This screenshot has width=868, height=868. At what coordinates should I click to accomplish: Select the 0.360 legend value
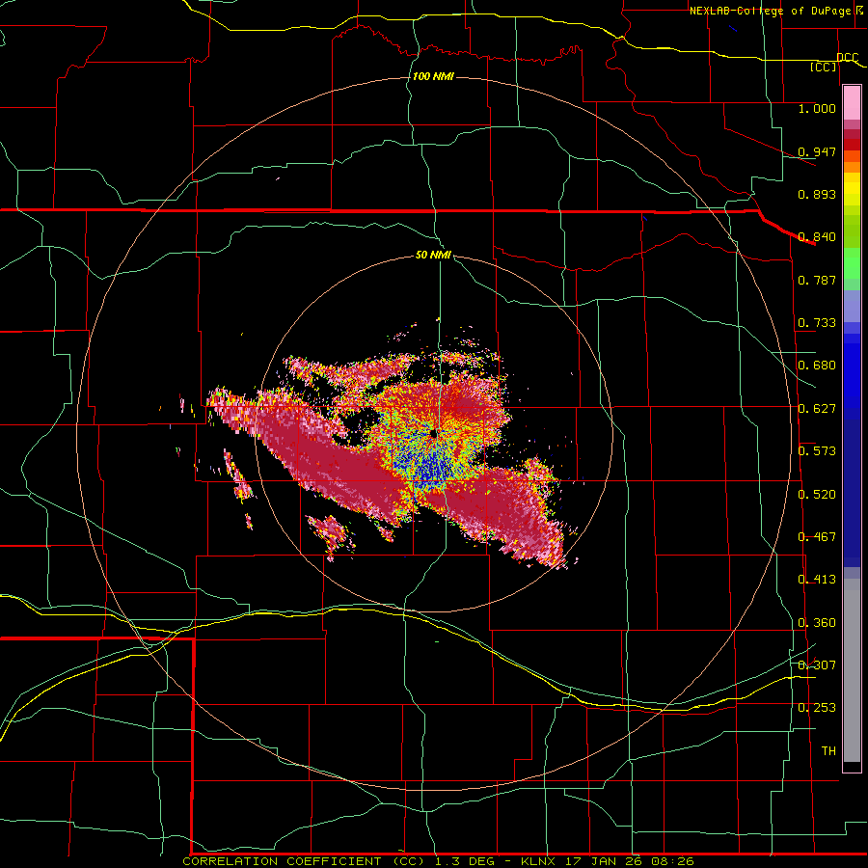click(x=817, y=623)
